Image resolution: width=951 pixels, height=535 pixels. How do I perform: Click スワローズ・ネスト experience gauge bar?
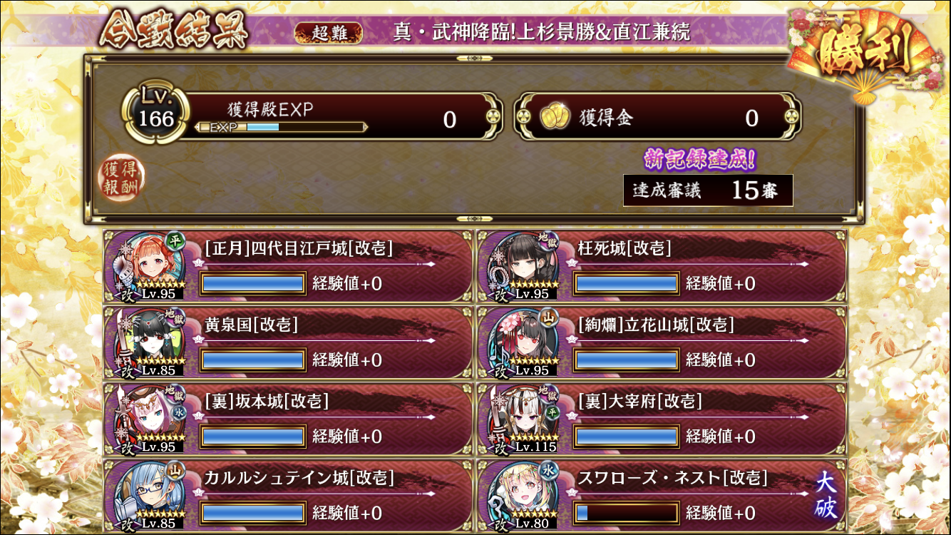click(x=626, y=512)
